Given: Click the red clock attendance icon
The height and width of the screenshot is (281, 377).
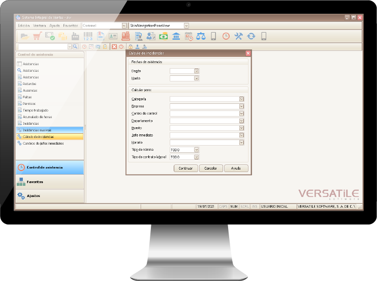Looking at the screenshot, I should [x=226, y=36].
